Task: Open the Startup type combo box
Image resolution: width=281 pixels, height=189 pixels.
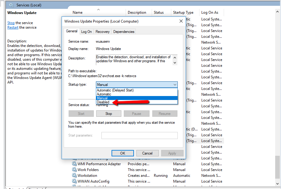Action: point(137,84)
